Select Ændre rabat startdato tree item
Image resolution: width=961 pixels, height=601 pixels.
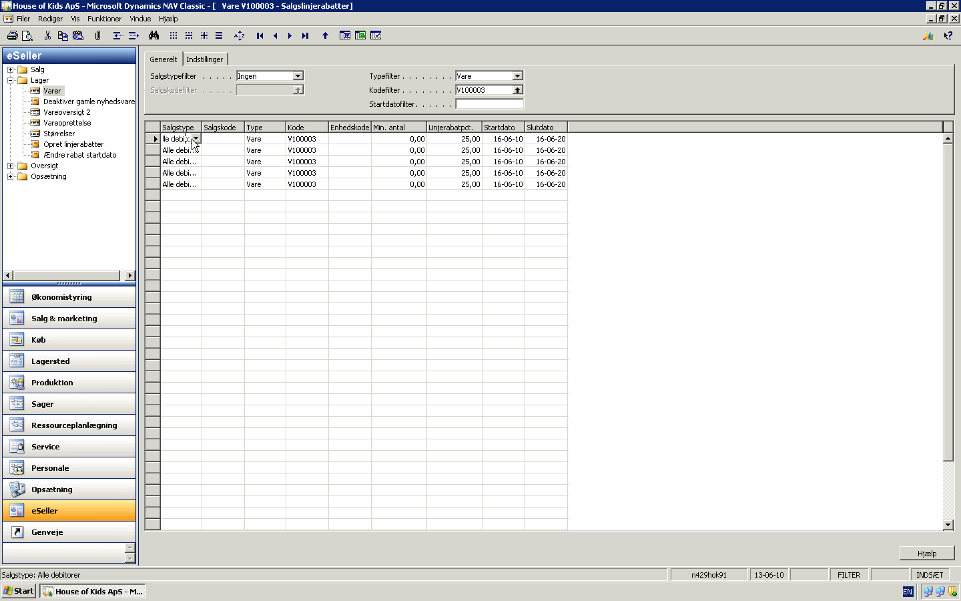79,155
